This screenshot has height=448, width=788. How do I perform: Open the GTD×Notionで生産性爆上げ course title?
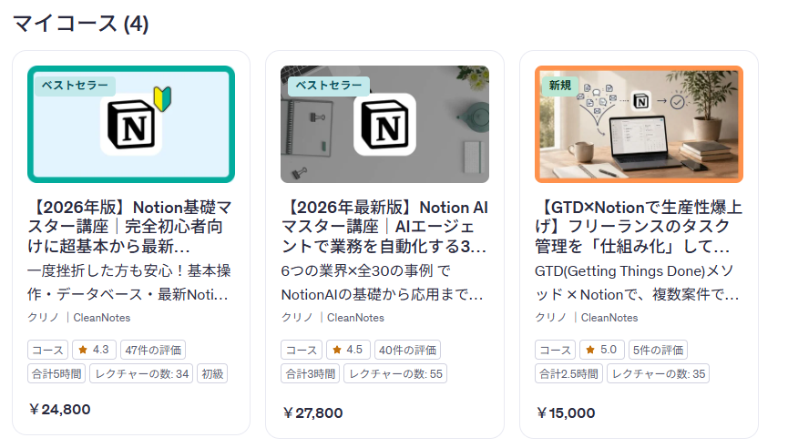[x=638, y=227]
